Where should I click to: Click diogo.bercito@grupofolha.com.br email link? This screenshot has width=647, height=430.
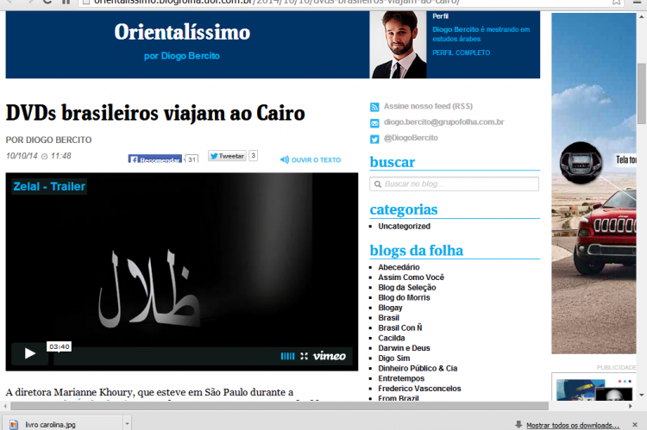click(x=443, y=122)
